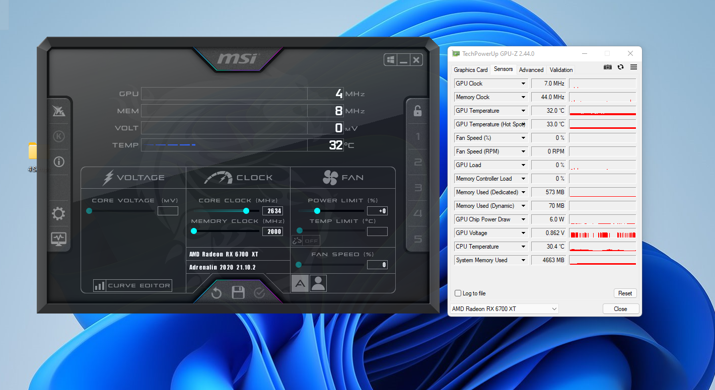Toggle the fan sync OFF switch
Image resolution: width=715 pixels, height=390 pixels.
tap(306, 241)
